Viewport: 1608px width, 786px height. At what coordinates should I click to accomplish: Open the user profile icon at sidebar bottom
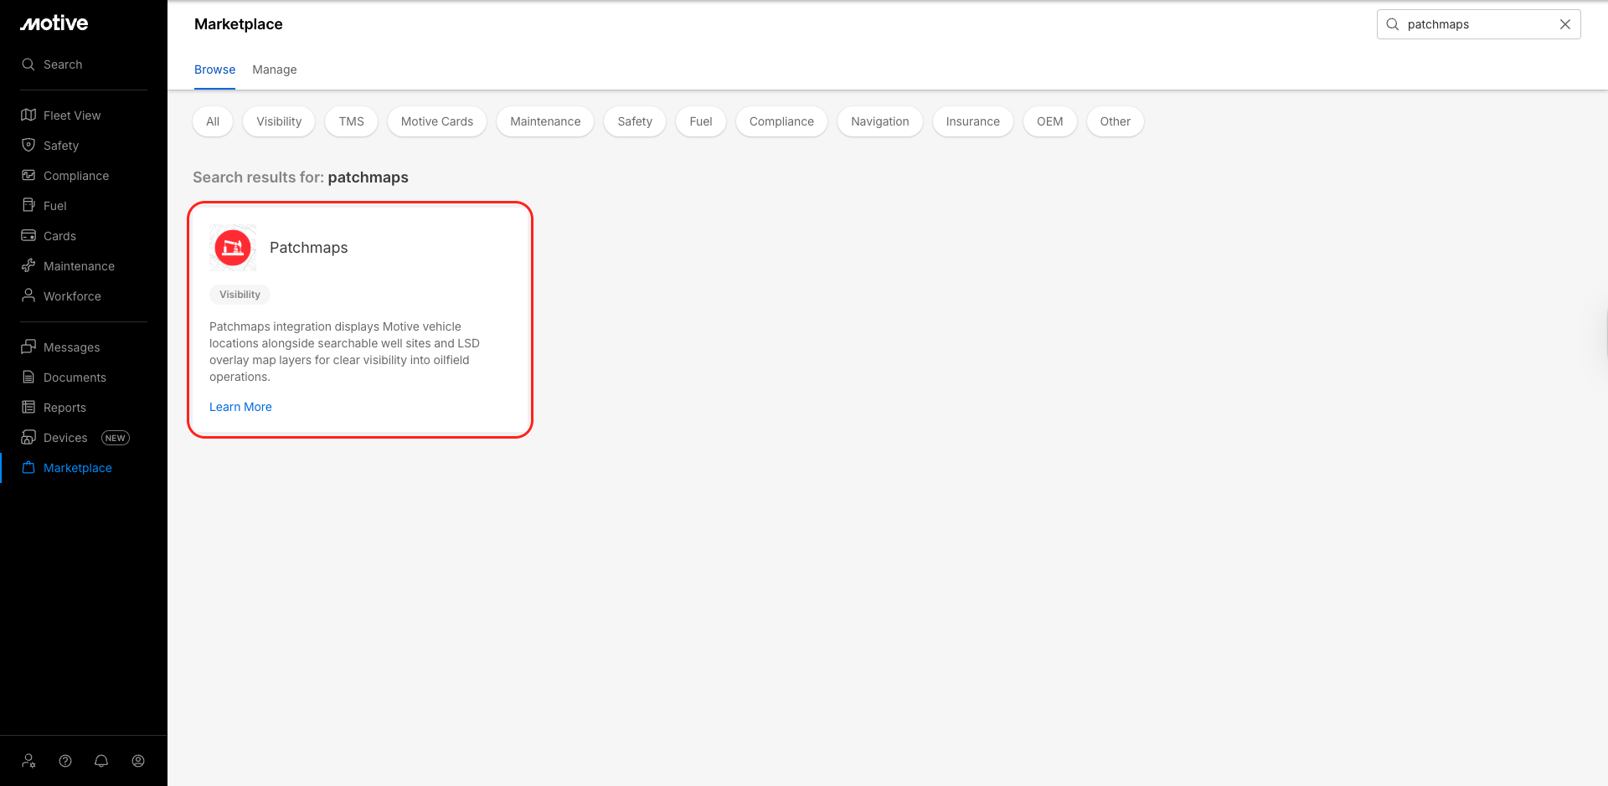[x=138, y=761]
